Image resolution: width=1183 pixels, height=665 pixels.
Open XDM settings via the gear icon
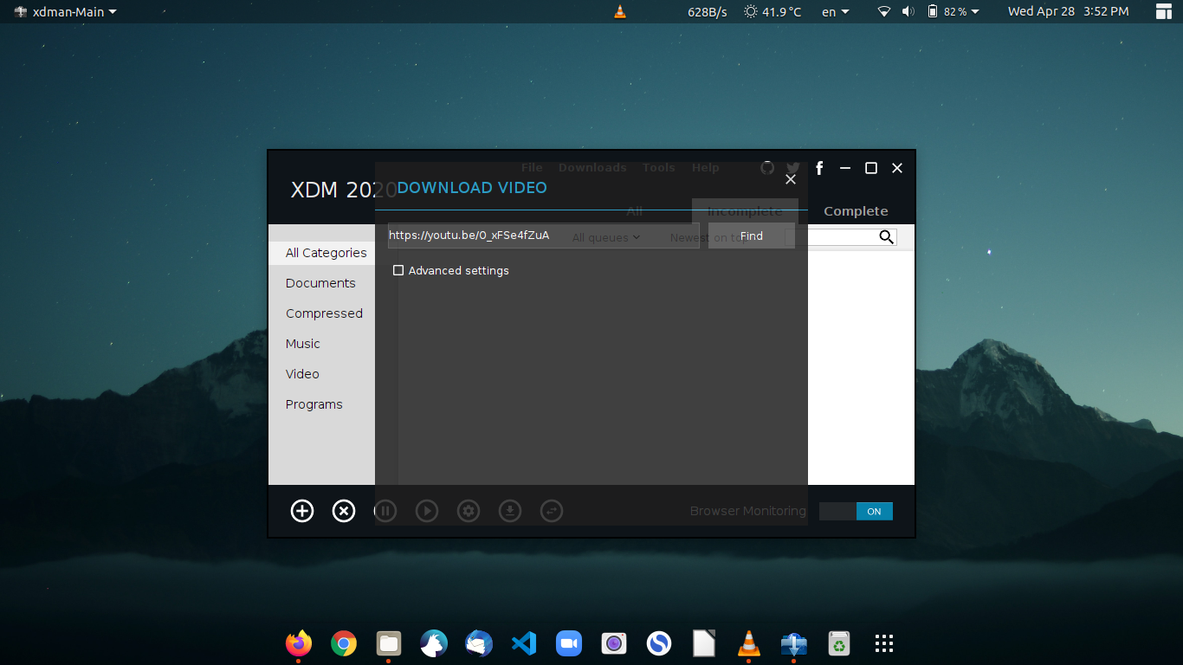tap(468, 511)
